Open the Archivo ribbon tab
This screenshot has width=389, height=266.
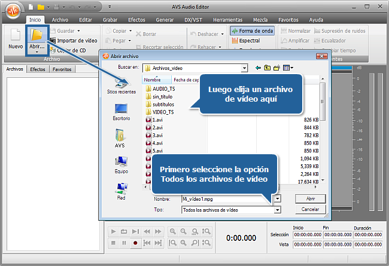60,20
